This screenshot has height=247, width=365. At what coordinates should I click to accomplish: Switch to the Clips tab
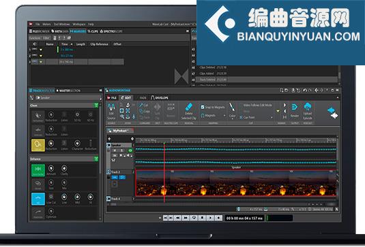[93, 31]
